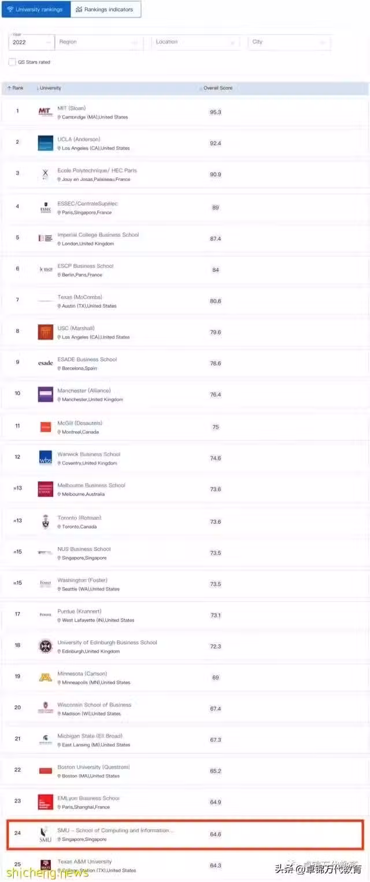
Task: Expand the Location dropdown
Action: pos(197,42)
